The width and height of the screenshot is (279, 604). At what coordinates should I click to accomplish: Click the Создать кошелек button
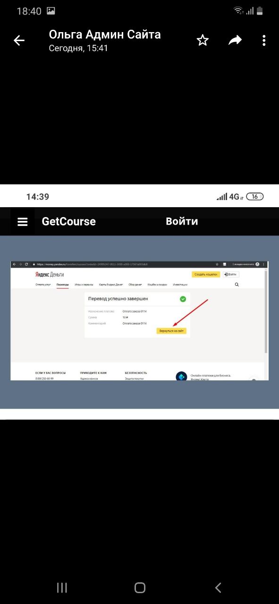point(206,274)
